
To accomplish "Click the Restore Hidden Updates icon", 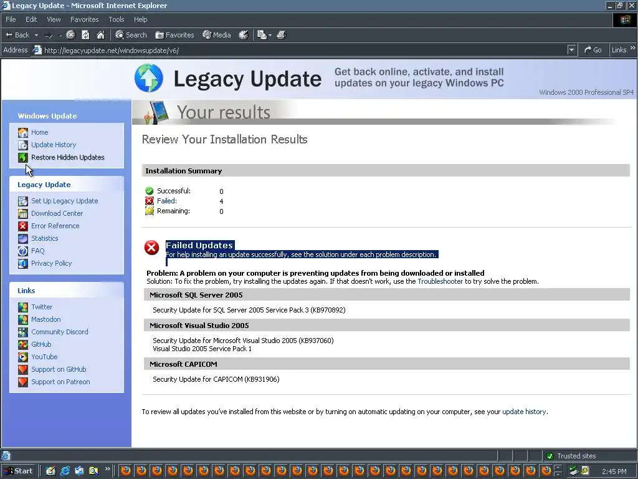I will point(23,157).
